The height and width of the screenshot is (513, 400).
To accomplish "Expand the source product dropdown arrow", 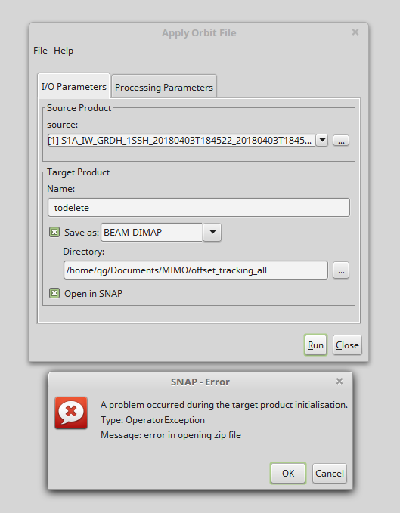I will point(322,141).
